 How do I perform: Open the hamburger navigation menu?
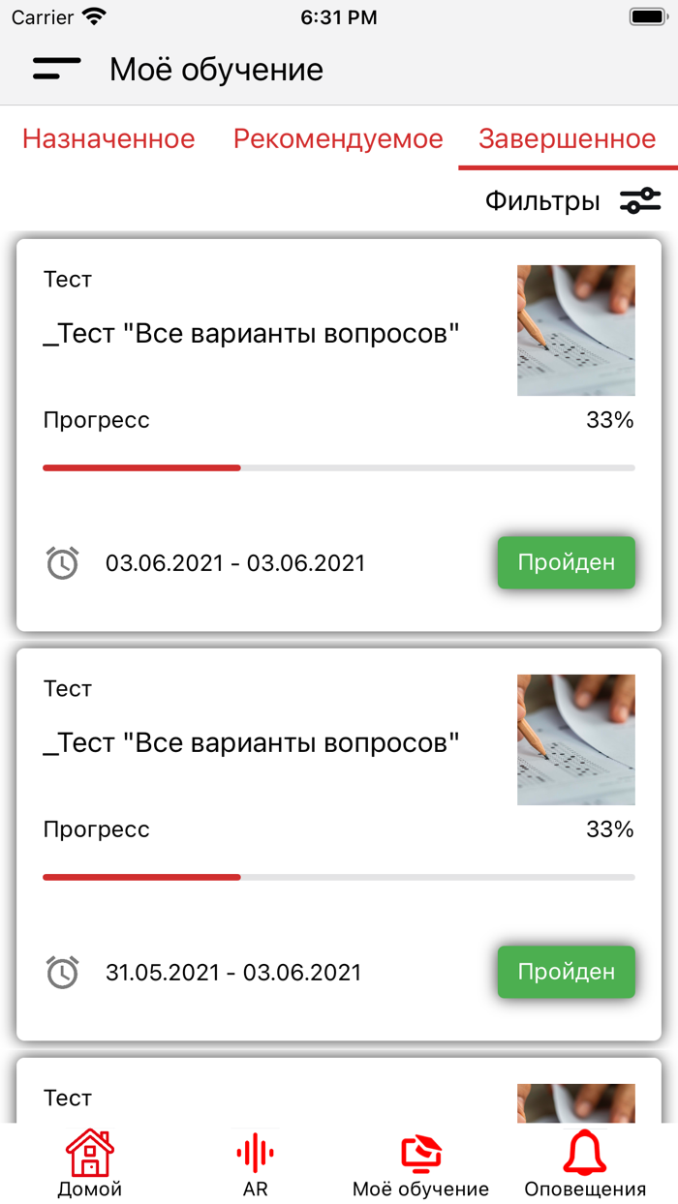[56, 69]
